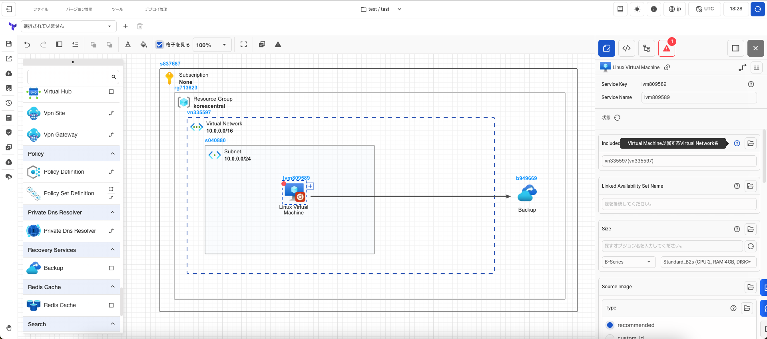Click the UTC timezone button

(705, 9)
